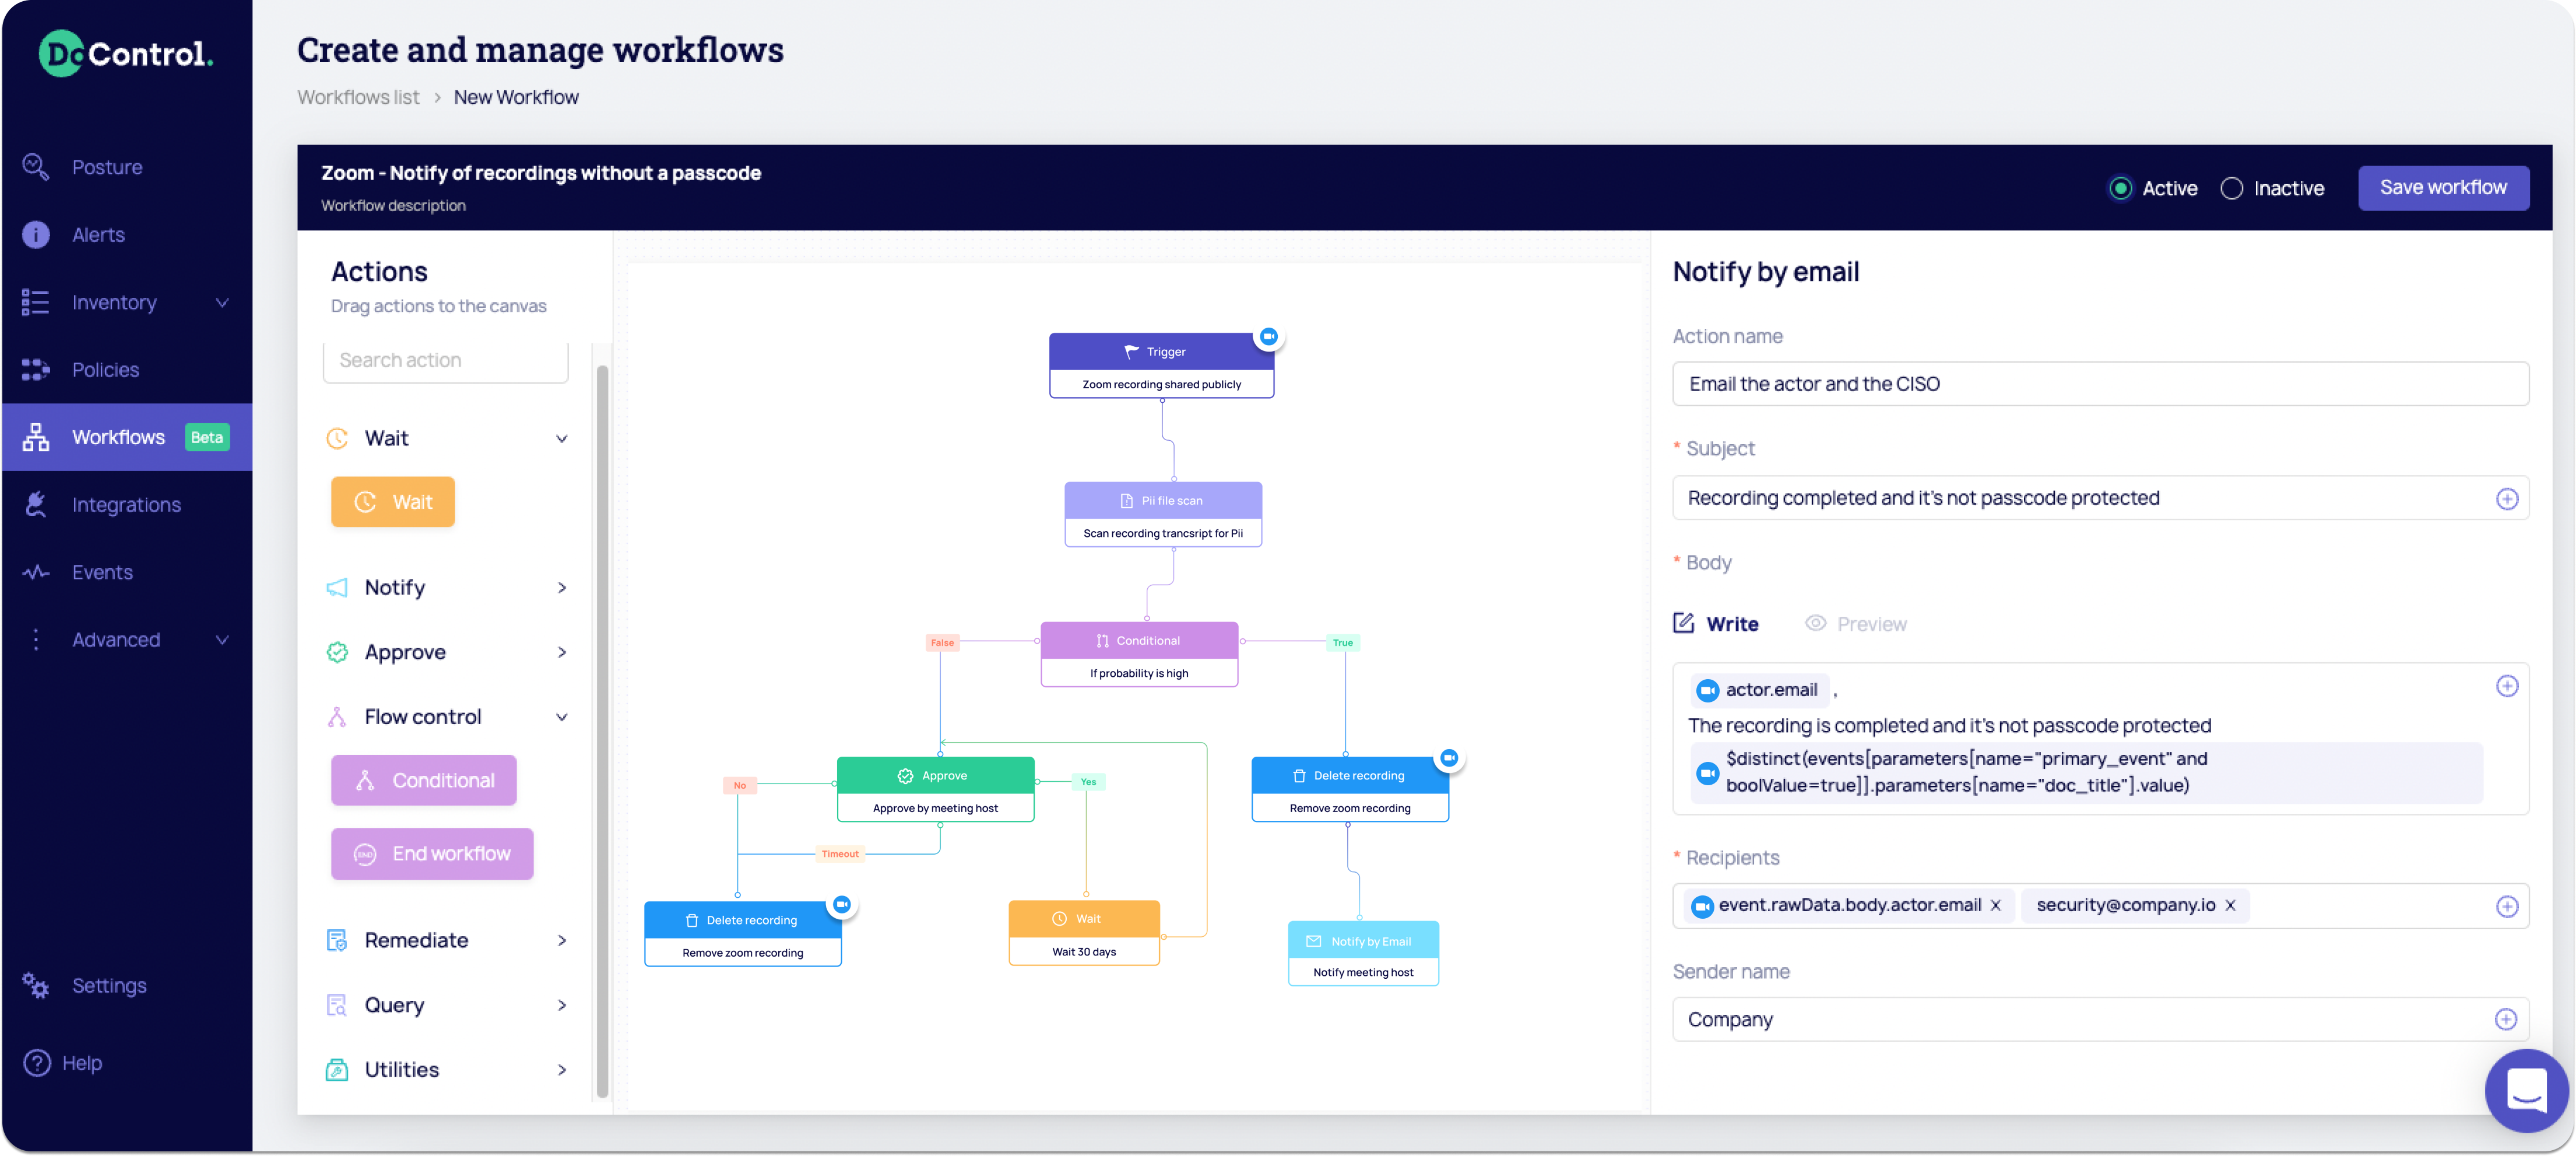2576x1156 pixels.
Task: Select Workflows in the sidebar
Action: (127, 437)
